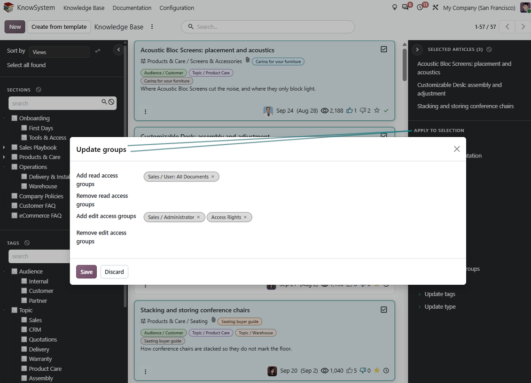The height and width of the screenshot is (383, 531).
Task: Clear the Tags filter icon
Action: 27,243
